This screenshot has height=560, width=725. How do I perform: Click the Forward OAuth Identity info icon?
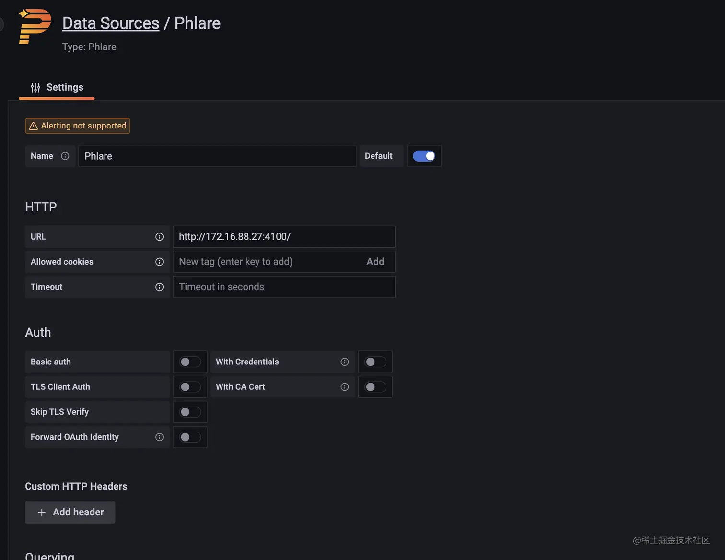point(160,437)
